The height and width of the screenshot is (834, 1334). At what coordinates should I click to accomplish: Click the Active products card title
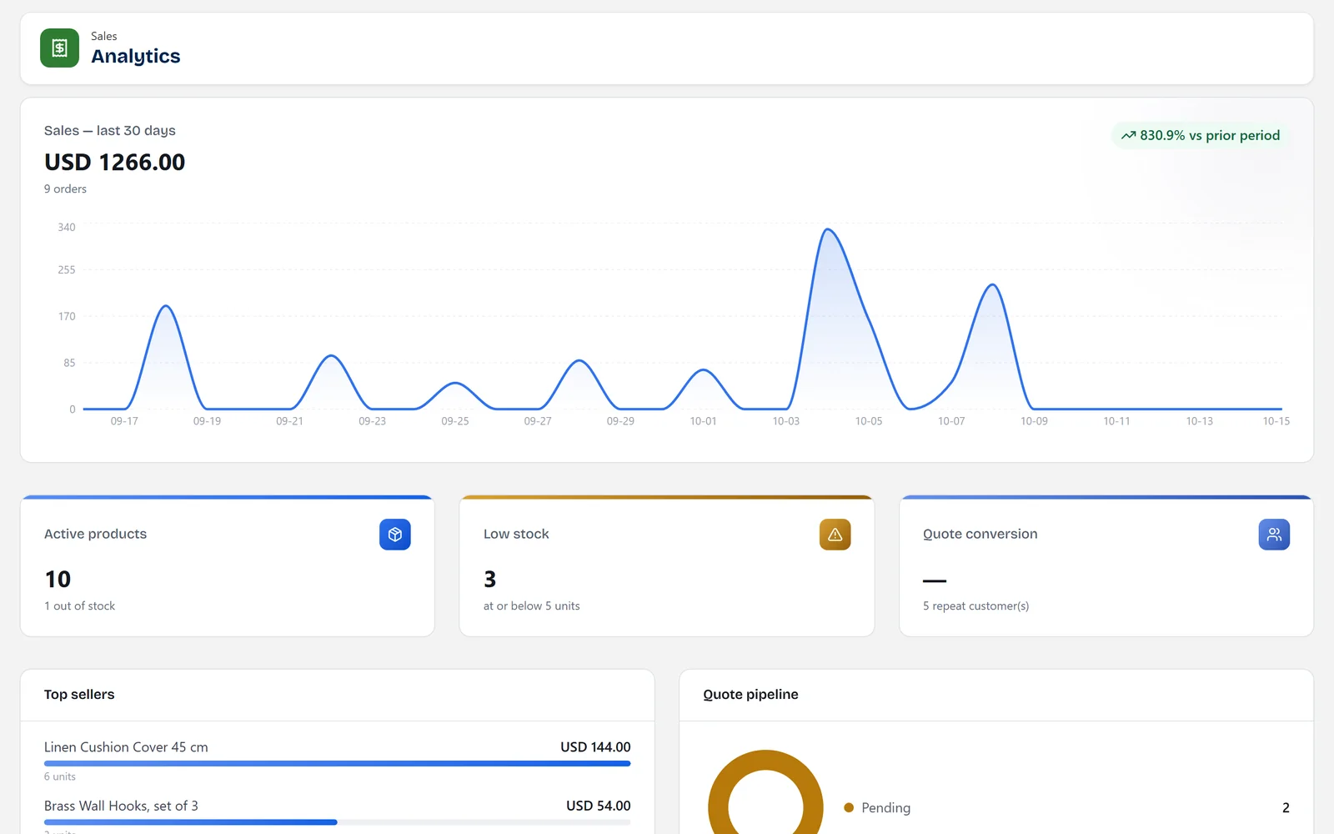(95, 534)
